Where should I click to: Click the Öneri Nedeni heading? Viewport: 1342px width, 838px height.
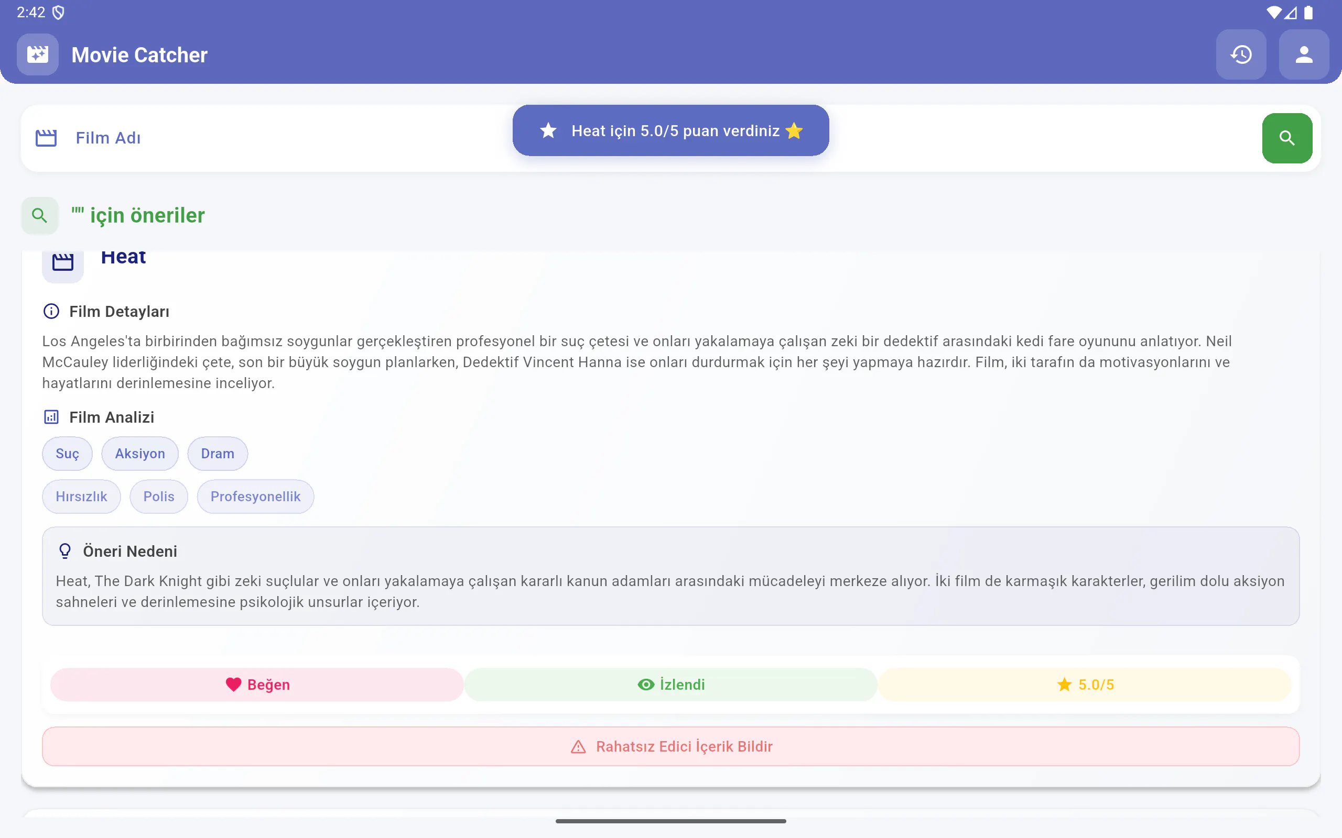(x=131, y=551)
